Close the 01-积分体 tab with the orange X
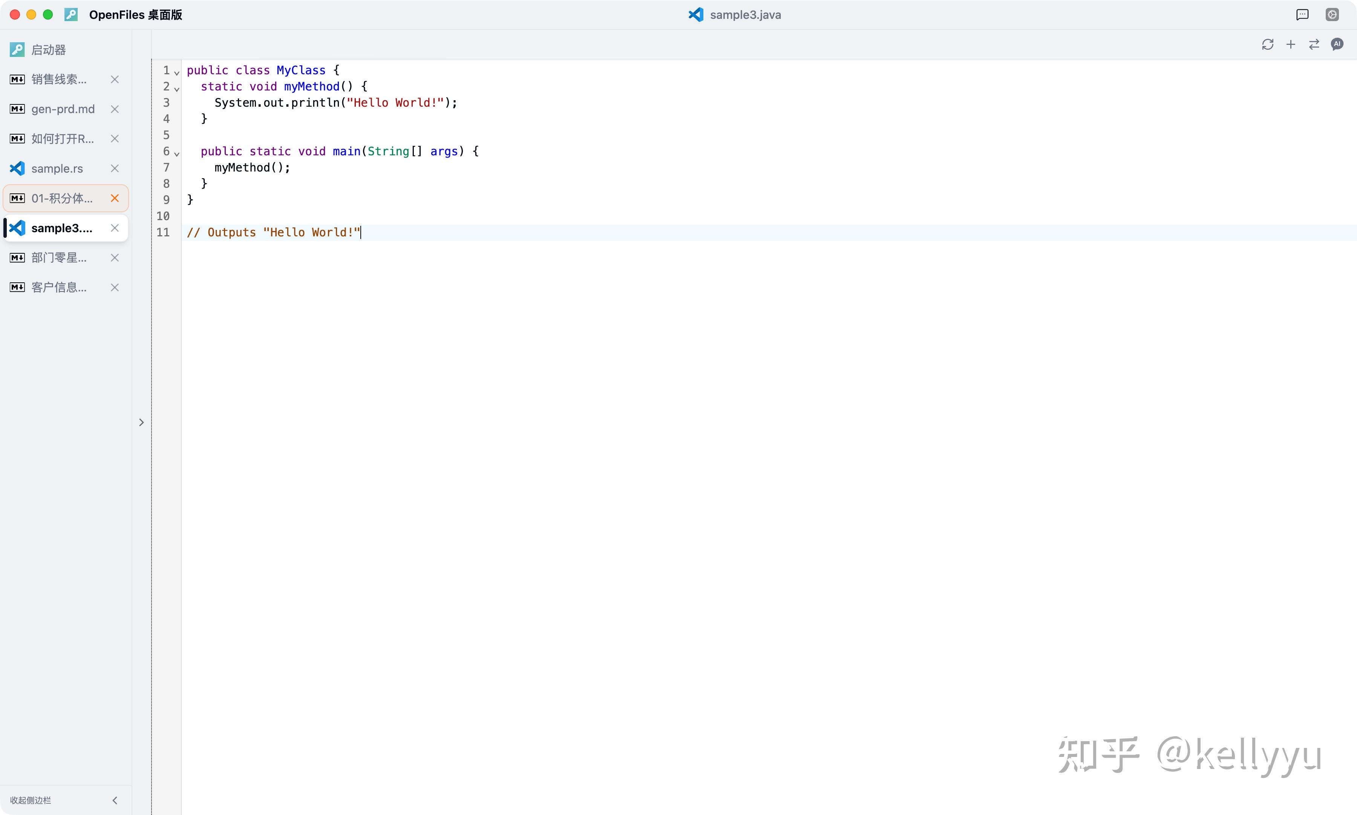This screenshot has width=1357, height=815. point(115,198)
